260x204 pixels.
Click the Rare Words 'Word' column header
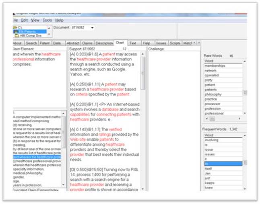coord(223,61)
